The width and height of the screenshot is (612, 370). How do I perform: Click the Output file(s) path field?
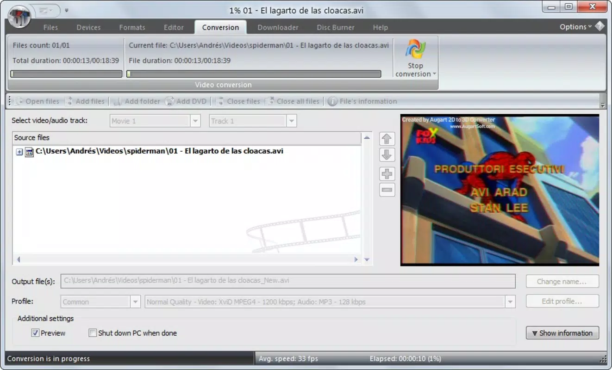pyautogui.click(x=288, y=281)
